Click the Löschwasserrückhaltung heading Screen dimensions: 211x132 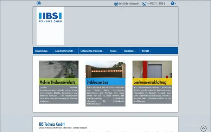coord(150,82)
